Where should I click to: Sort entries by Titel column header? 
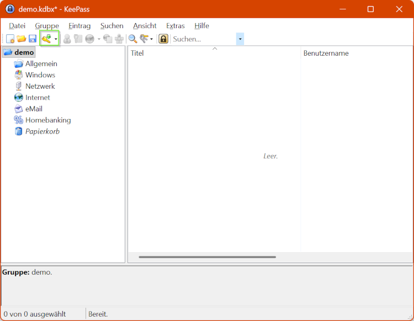pyautogui.click(x=214, y=53)
